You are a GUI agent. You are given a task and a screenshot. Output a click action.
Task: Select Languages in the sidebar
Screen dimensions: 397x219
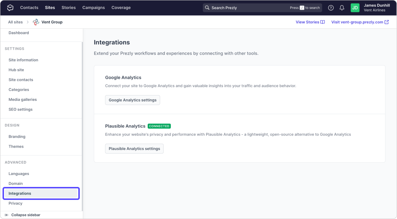19,174
